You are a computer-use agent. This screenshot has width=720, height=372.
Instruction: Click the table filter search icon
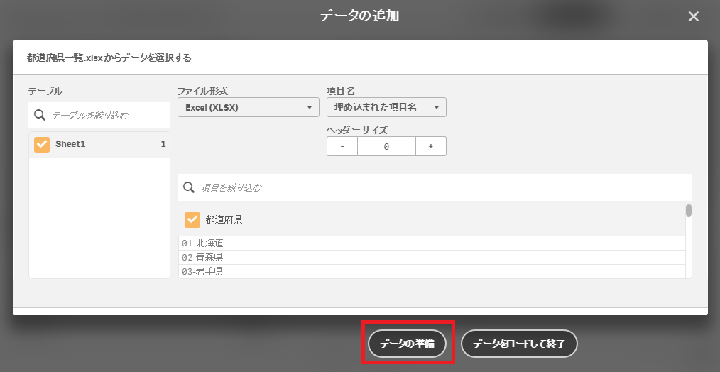[x=40, y=115]
